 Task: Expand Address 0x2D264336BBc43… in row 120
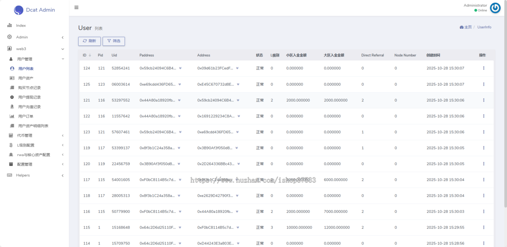point(239,164)
